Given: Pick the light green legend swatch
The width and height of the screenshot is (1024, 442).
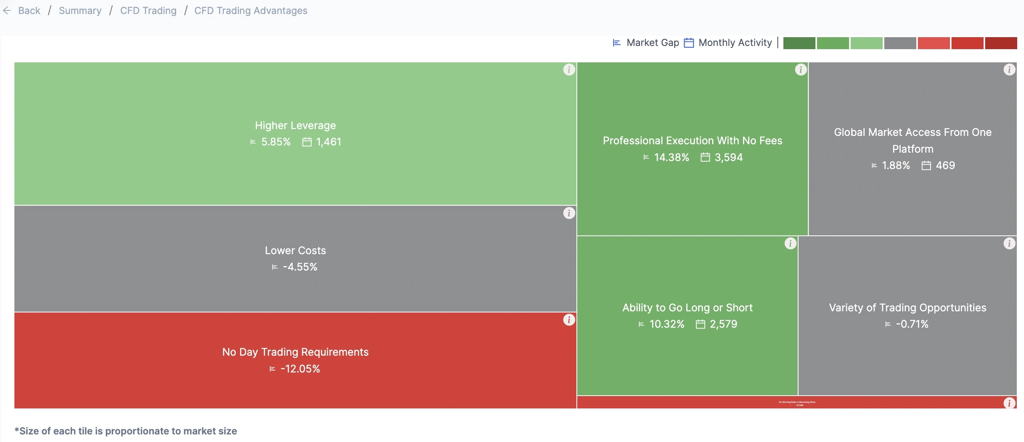Looking at the screenshot, I should pyautogui.click(x=866, y=43).
